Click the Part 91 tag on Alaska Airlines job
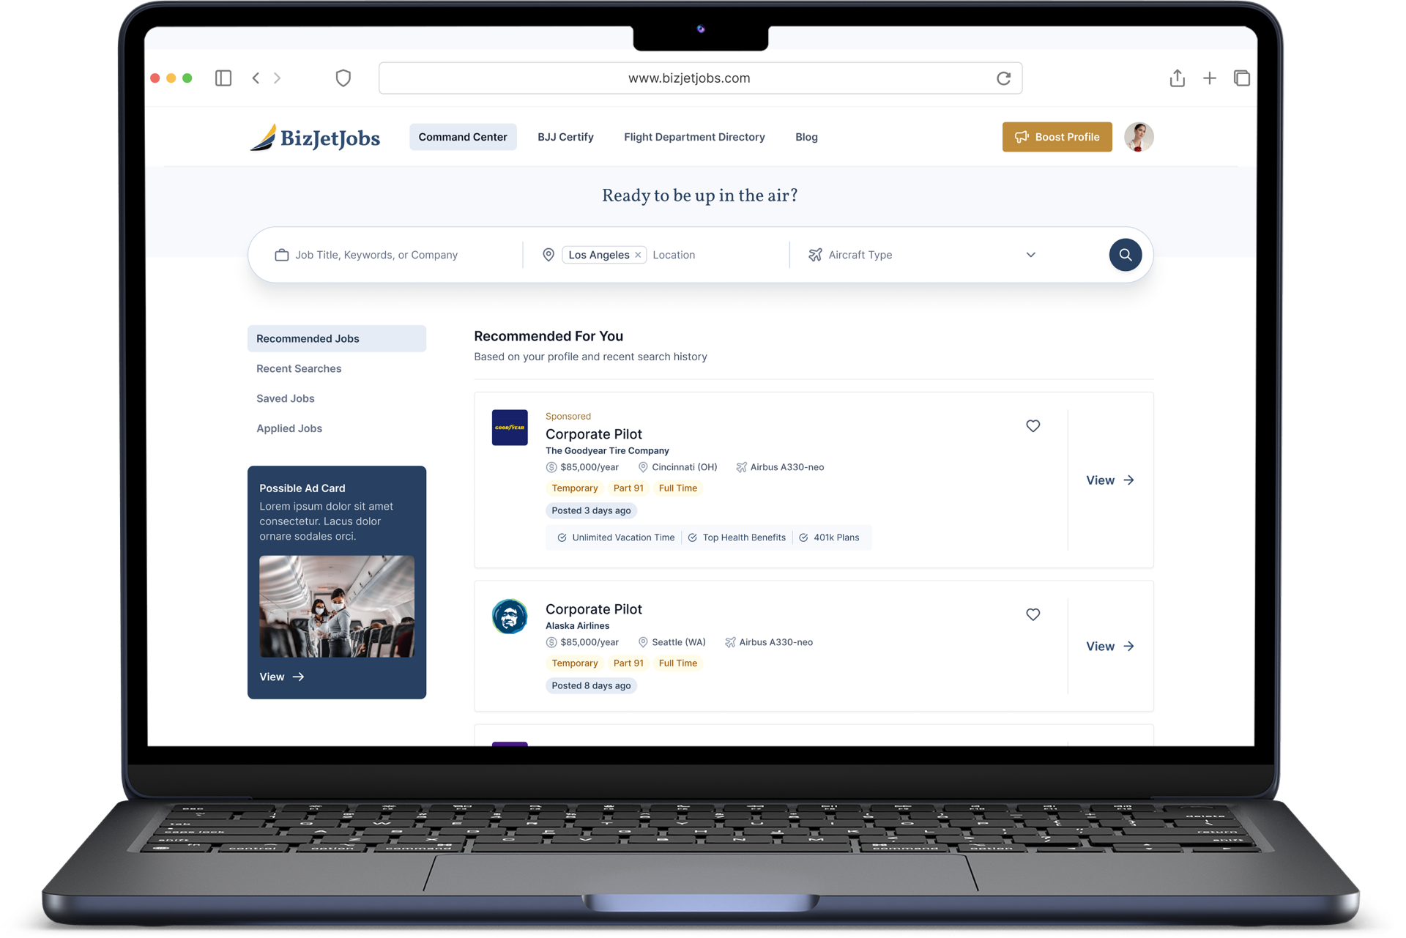The image size is (1406, 938). pyautogui.click(x=628, y=663)
